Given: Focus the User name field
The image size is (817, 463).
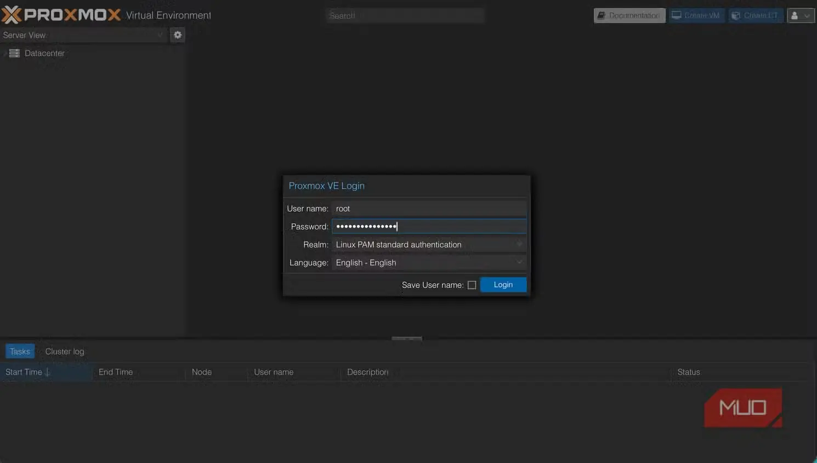Looking at the screenshot, I should 429,208.
